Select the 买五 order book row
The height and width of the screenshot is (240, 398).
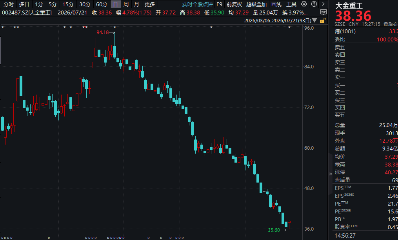[x=365, y=115]
